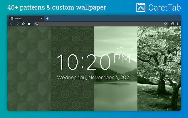188x118 pixels.
Task: Click the CaretTab brand name text
Action: coord(164,8)
